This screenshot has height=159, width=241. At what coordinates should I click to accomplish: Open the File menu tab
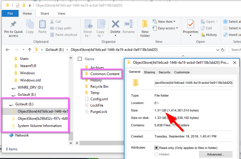(x=10, y=13)
